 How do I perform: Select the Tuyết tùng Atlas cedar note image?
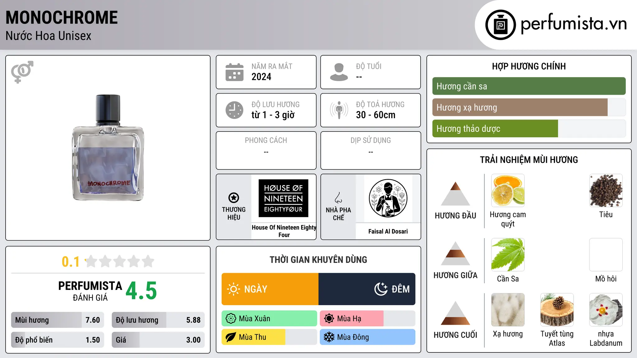point(557,310)
